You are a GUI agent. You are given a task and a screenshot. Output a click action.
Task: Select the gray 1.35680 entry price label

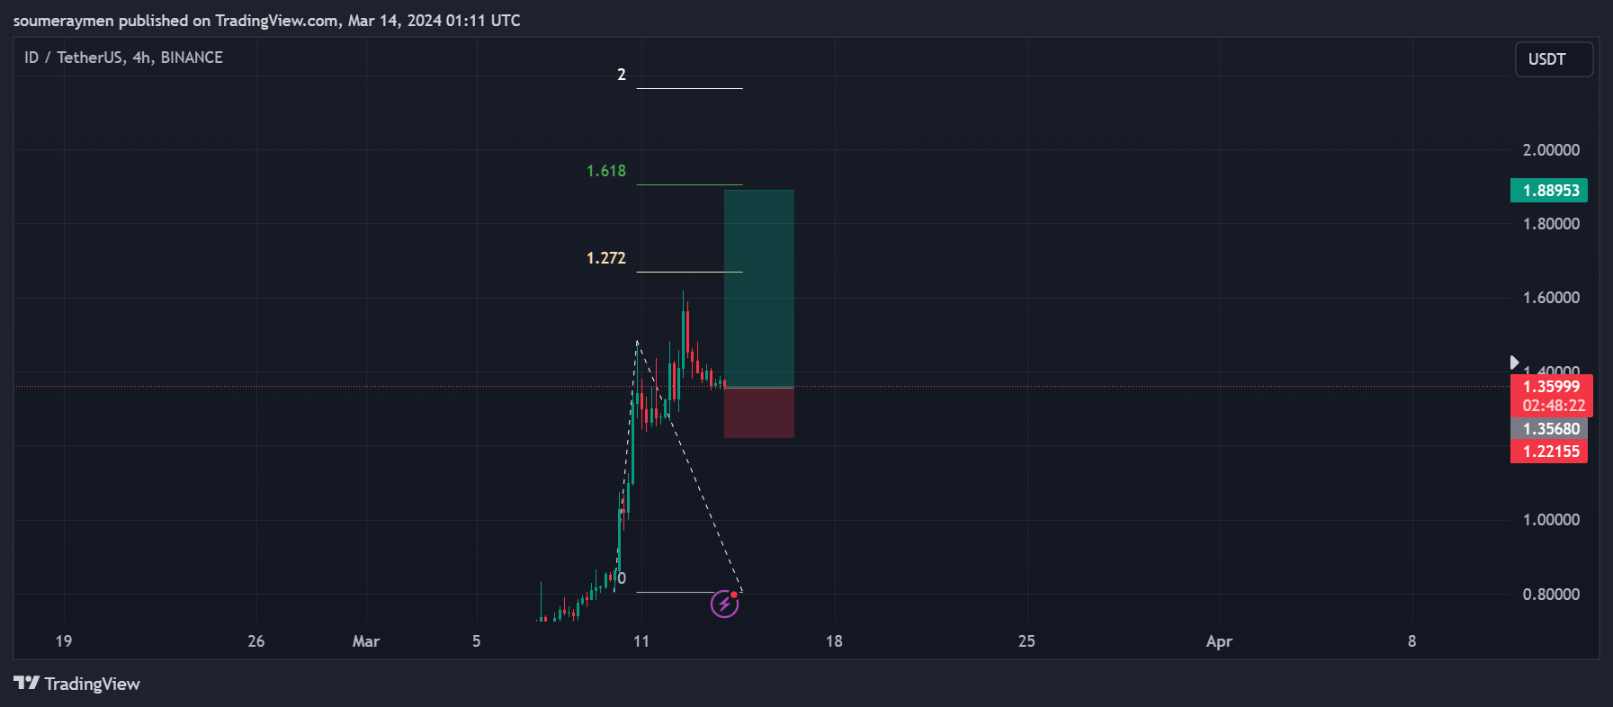click(x=1549, y=429)
